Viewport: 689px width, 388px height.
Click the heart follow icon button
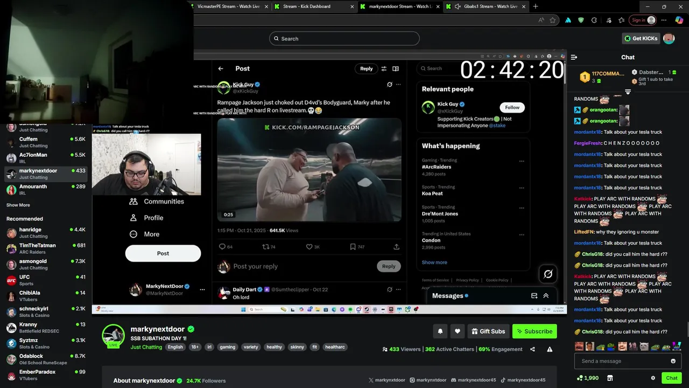(x=458, y=331)
